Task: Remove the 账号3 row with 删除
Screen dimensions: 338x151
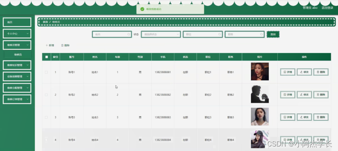Action: click(x=321, y=117)
